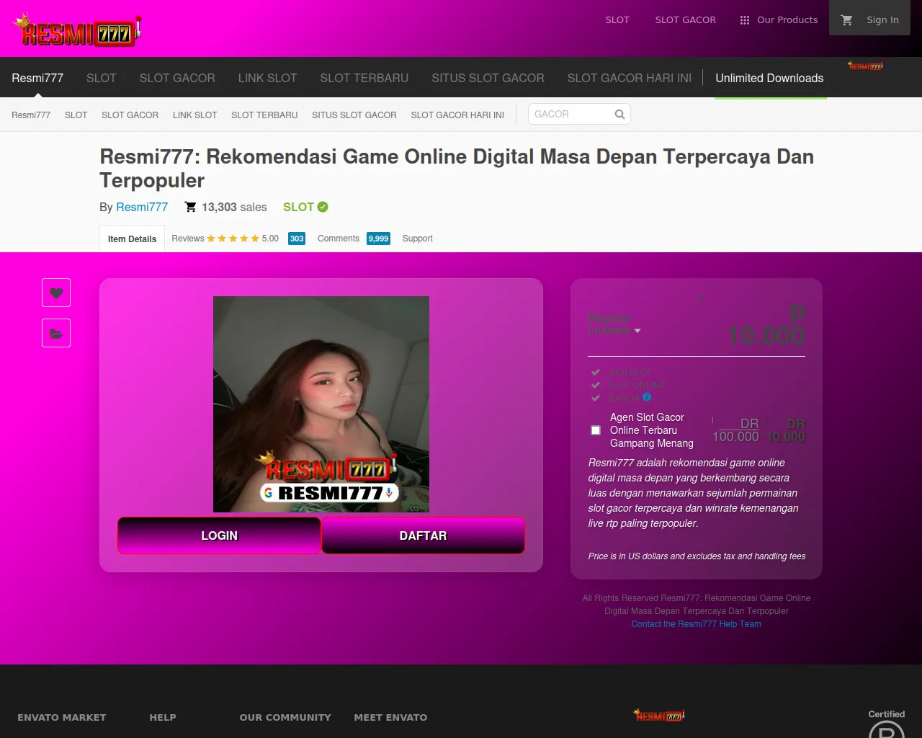Click the Resmi777 logo in the footer
The image size is (922, 738).
click(x=659, y=715)
